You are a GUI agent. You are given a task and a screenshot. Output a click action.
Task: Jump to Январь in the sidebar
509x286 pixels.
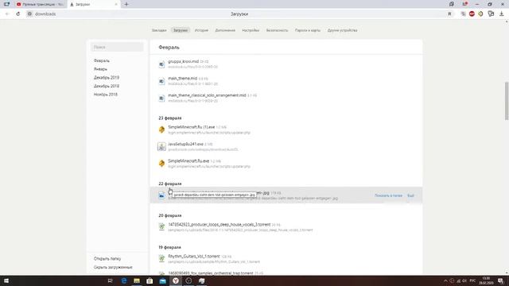[x=100, y=69]
